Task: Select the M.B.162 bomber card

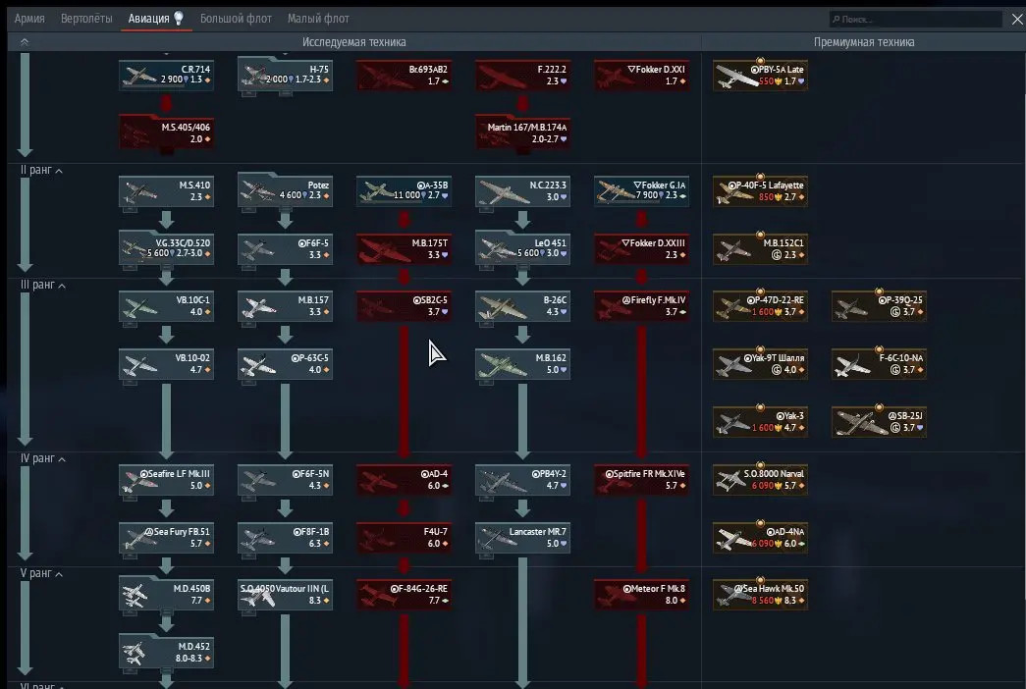Action: (522, 364)
